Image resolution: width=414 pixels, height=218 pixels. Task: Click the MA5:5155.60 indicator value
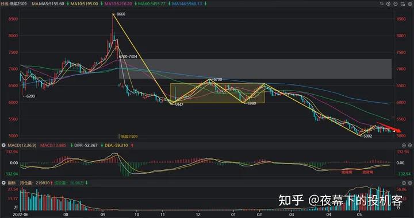pyautogui.click(x=51, y=4)
